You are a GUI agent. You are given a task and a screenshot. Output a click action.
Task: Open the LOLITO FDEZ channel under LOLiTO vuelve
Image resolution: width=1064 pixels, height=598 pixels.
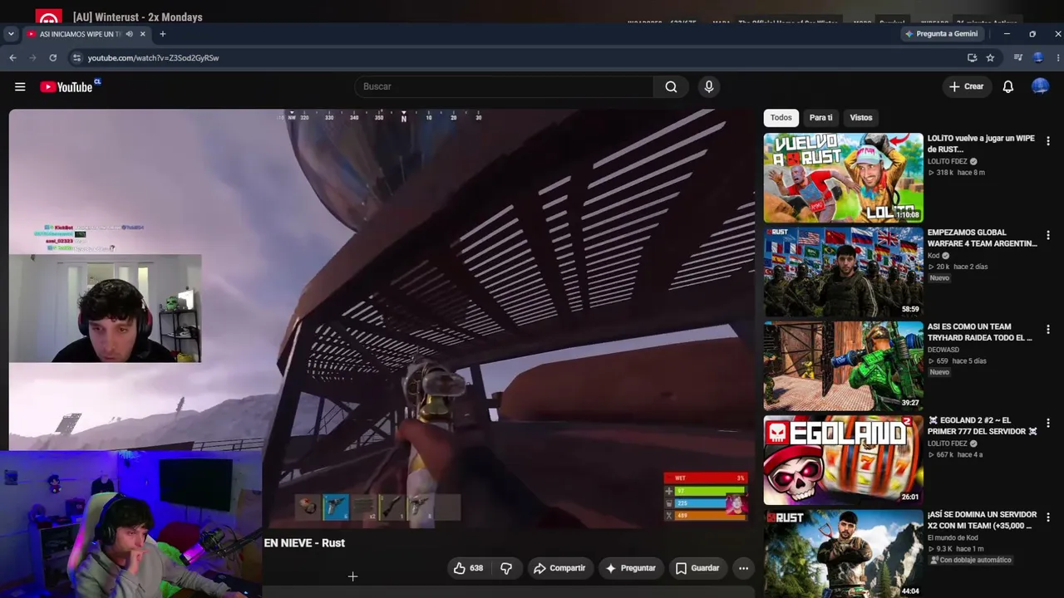(948, 161)
